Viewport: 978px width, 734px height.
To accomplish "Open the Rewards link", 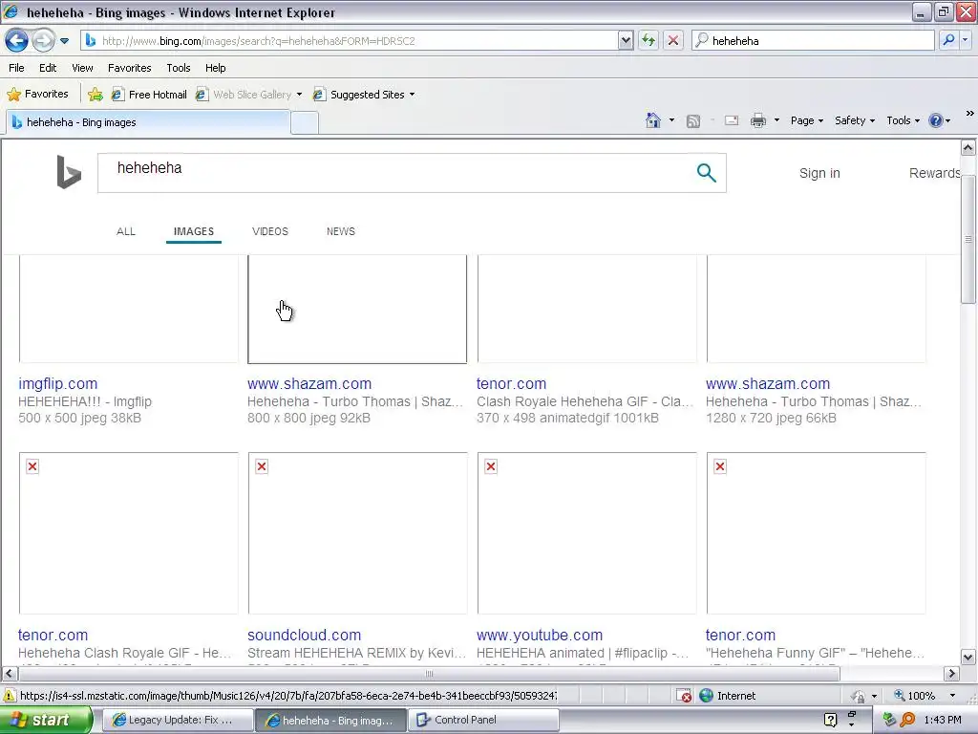I will (x=934, y=174).
